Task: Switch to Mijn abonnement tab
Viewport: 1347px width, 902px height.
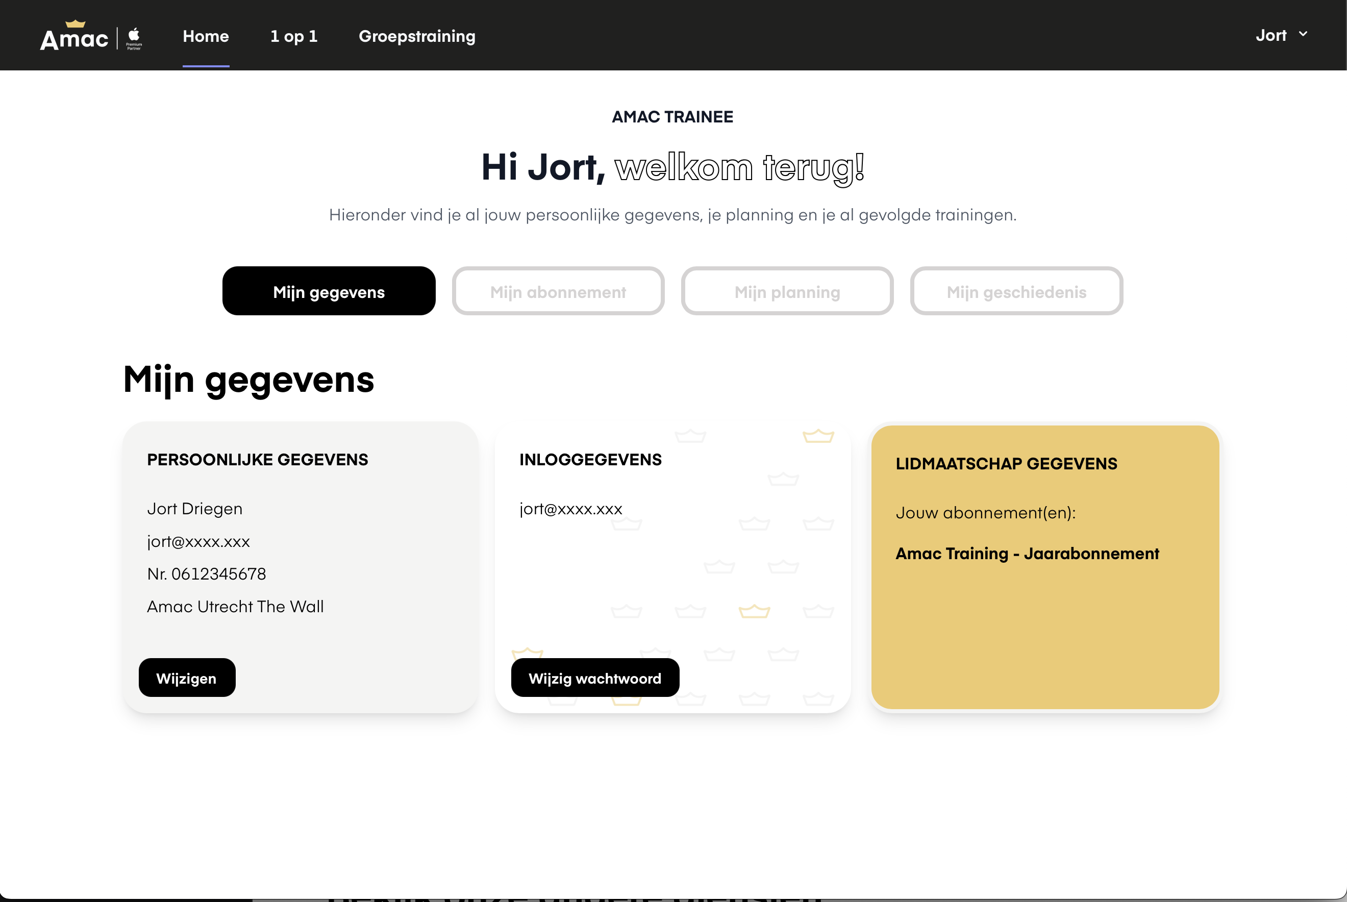Action: click(x=558, y=292)
